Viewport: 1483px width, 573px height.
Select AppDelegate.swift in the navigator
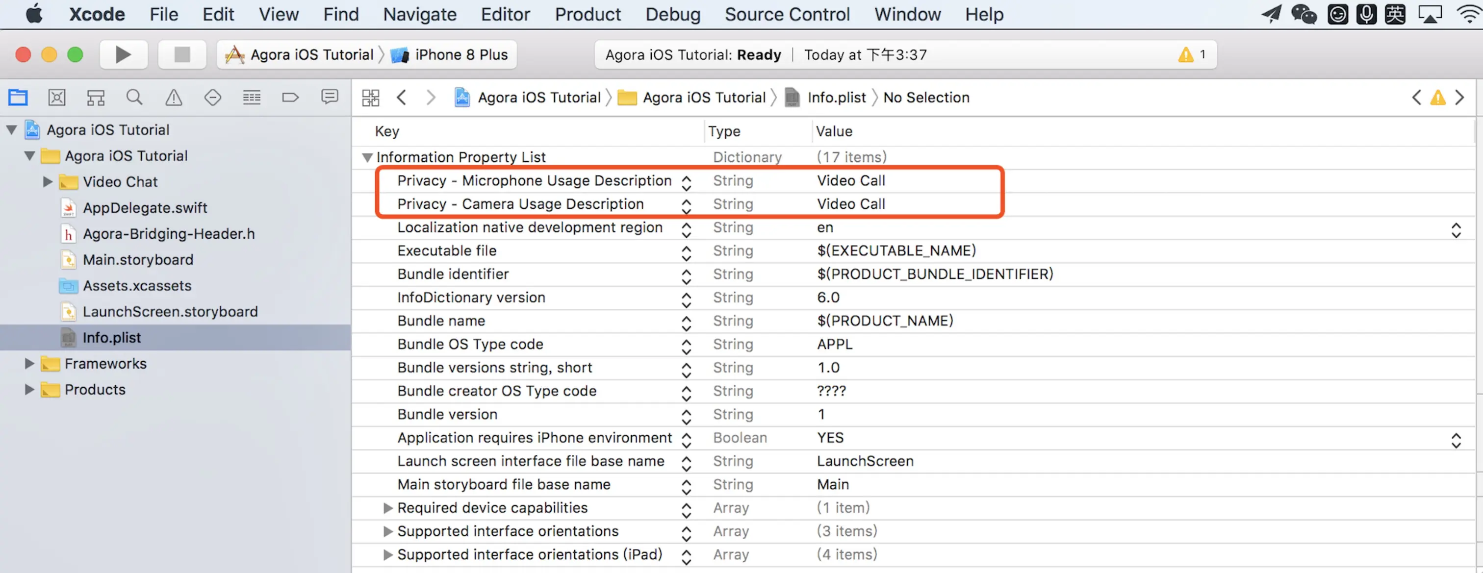coord(145,208)
